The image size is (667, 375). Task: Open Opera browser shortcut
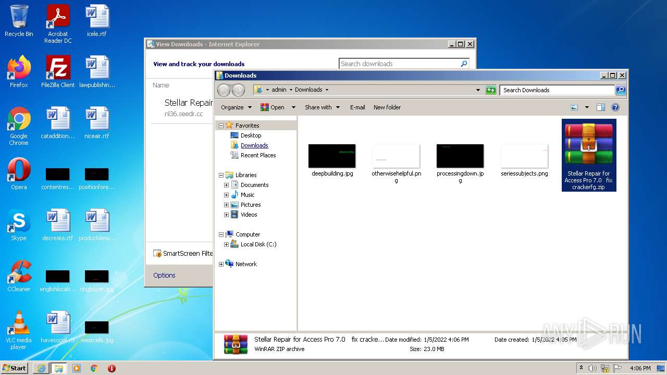[x=19, y=174]
